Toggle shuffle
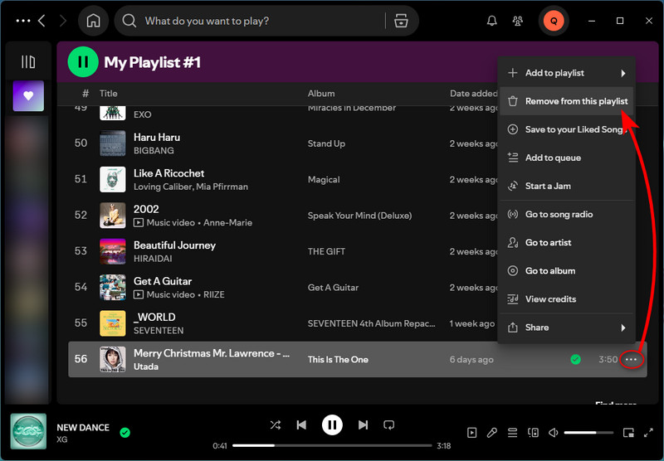Screen dimensions: 664x461 coord(276,425)
